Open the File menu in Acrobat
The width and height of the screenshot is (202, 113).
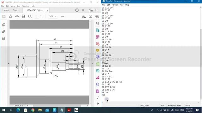pyautogui.click(x=3, y=6)
